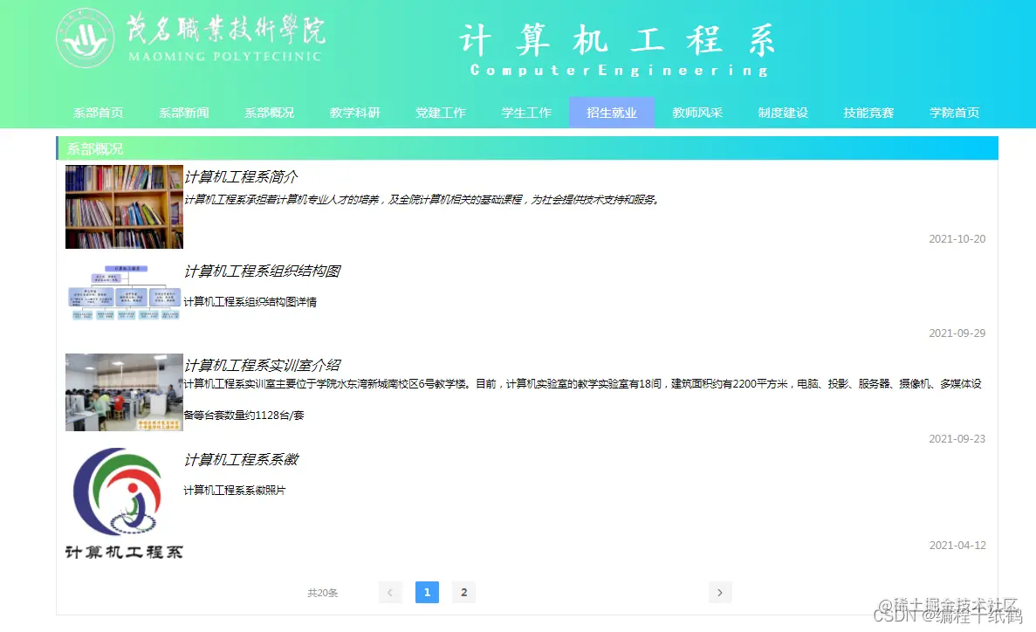Click the 党建工作 navigation item
The height and width of the screenshot is (632, 1036).
pyautogui.click(x=441, y=113)
